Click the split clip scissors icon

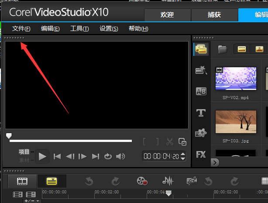[170, 142]
